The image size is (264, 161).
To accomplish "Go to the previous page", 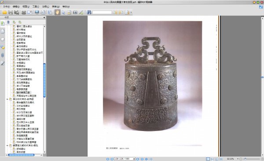I will point(112,159).
